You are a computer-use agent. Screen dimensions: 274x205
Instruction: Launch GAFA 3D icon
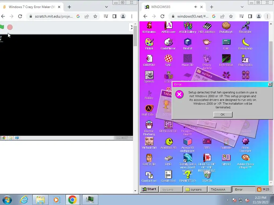point(149,160)
